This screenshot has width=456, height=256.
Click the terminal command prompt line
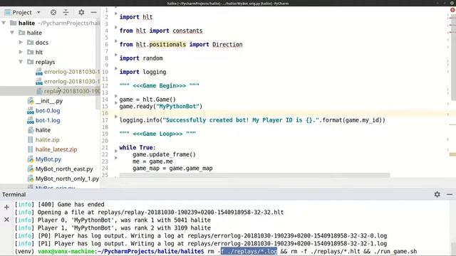coord(216,251)
